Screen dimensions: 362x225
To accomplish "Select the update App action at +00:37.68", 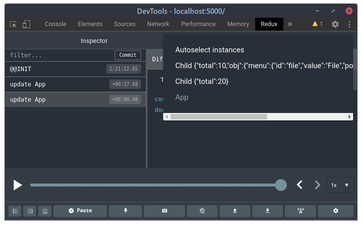I will 76,84.
